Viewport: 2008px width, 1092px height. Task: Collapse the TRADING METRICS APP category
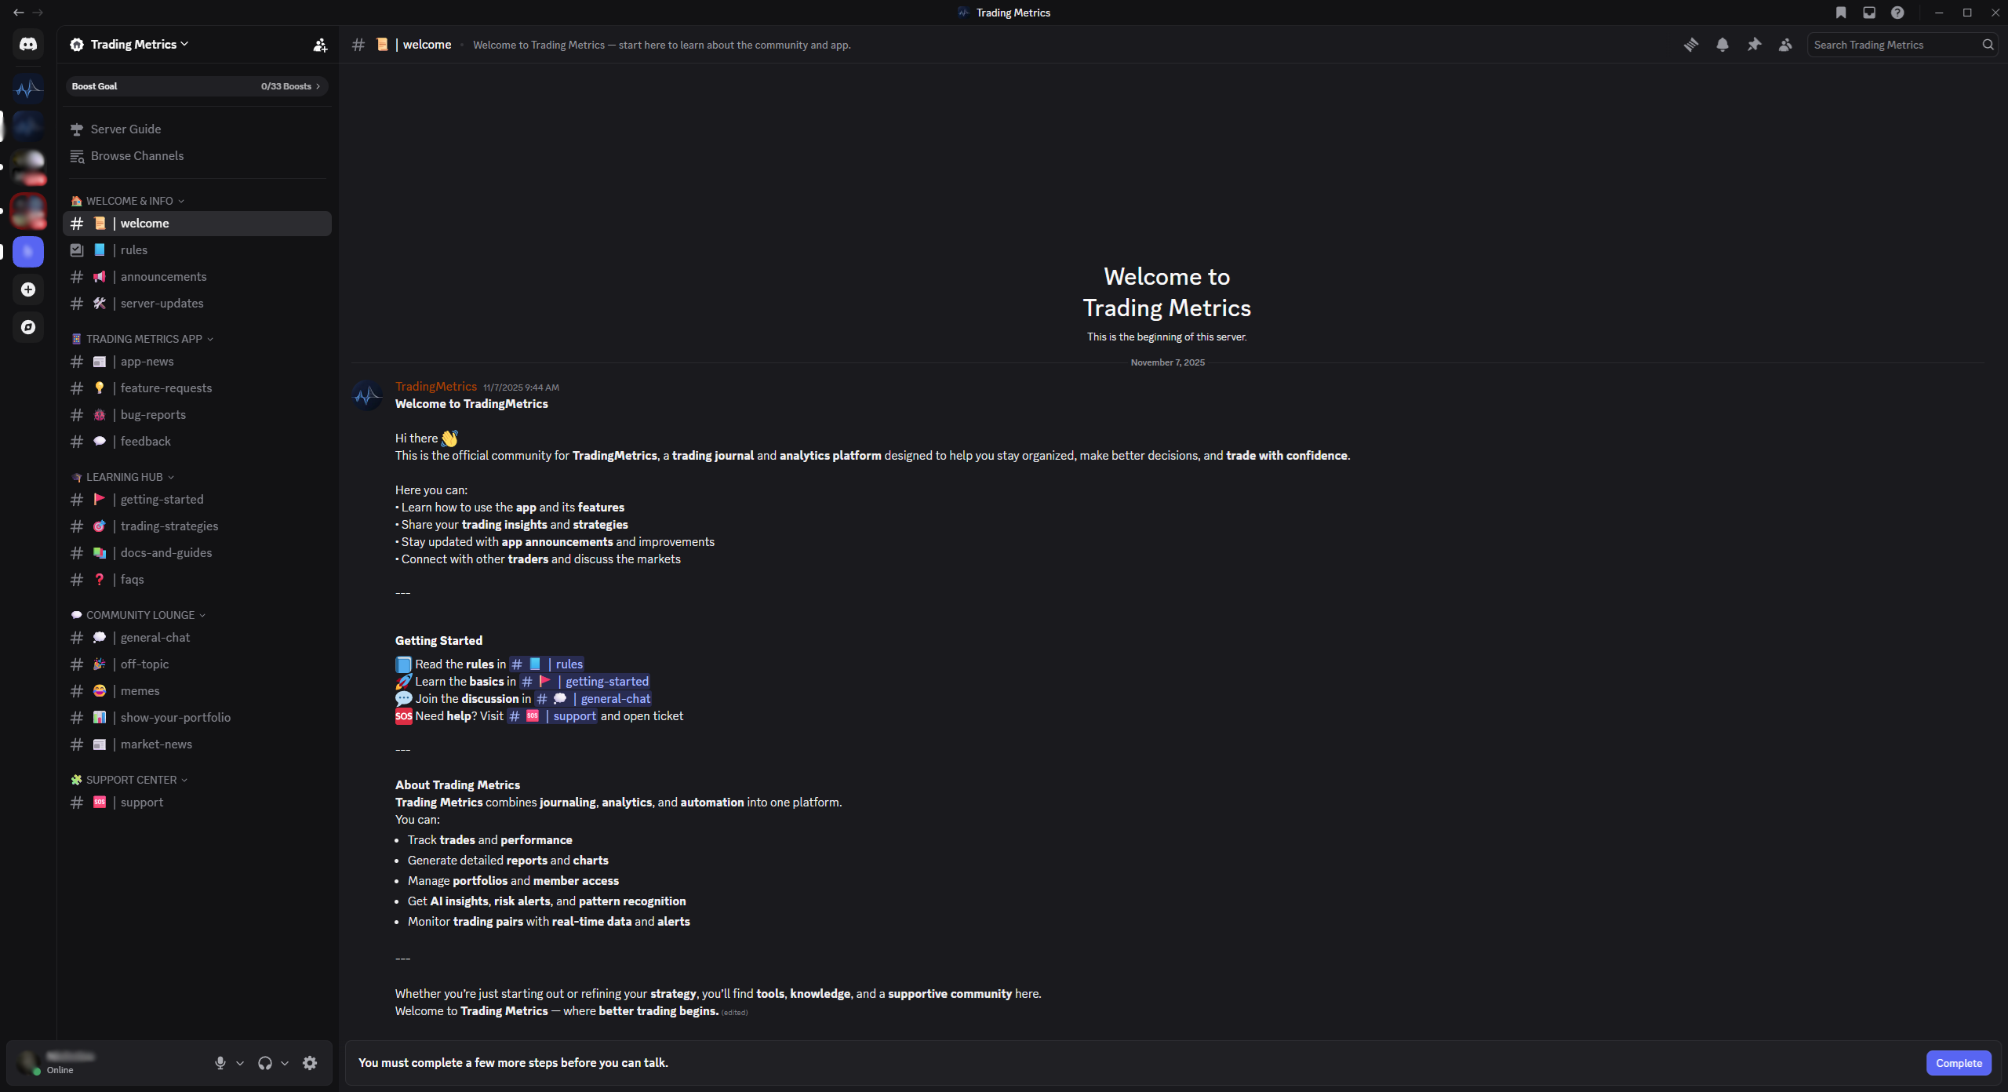tap(142, 339)
